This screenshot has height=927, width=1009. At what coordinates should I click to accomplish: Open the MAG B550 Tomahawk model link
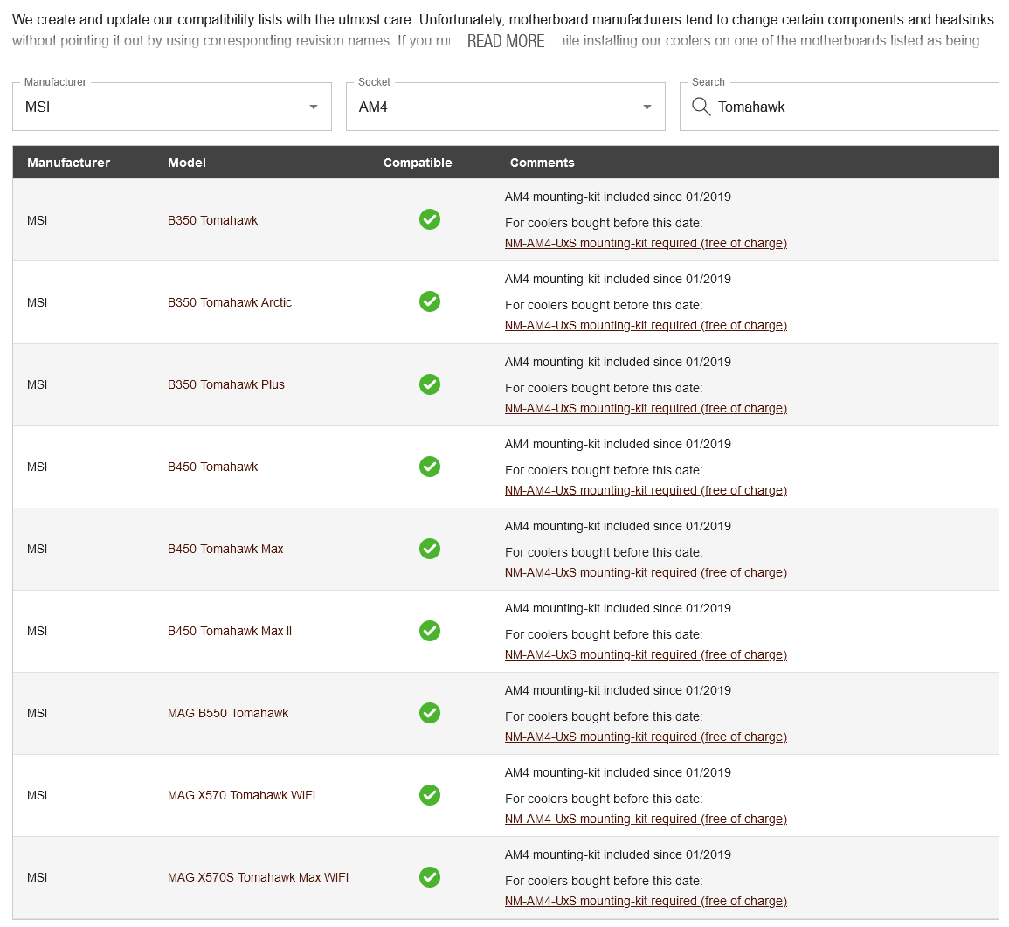228,713
